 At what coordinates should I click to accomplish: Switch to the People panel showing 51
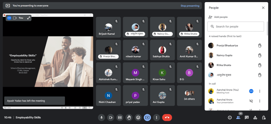pyautogui.click(x=238, y=117)
